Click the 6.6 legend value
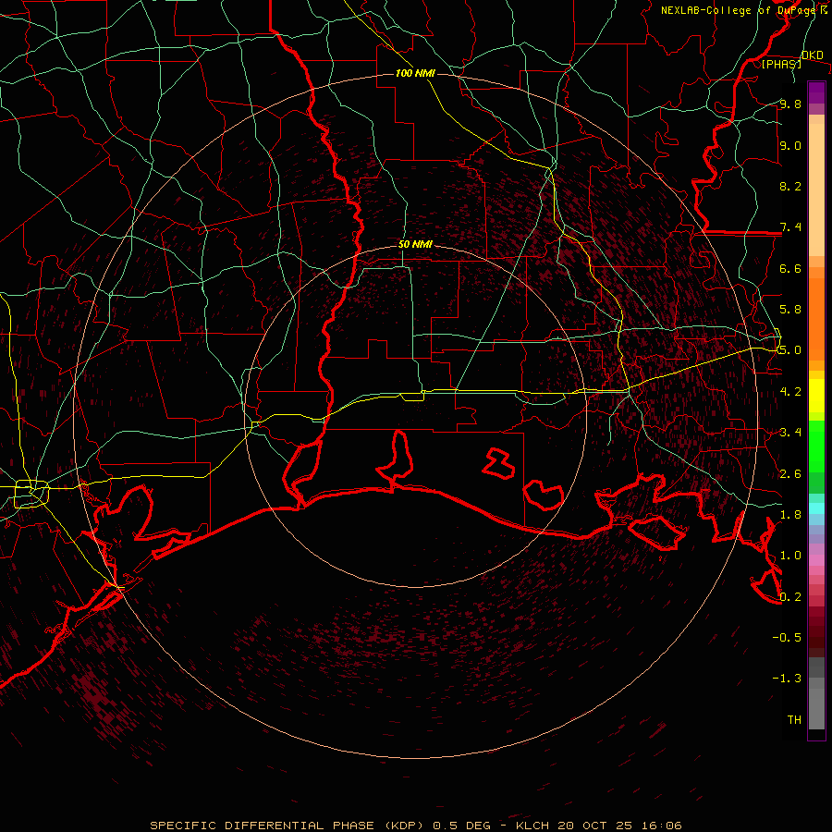Screen dimensions: 832x832 (790, 268)
